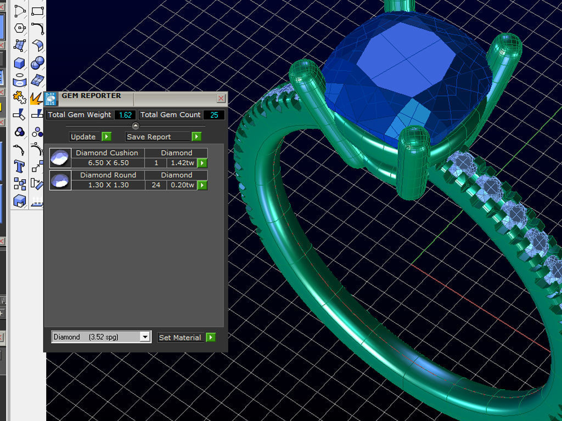The width and height of the screenshot is (562, 421).
Task: Click the '1.42tw' weight cell
Action: click(182, 163)
